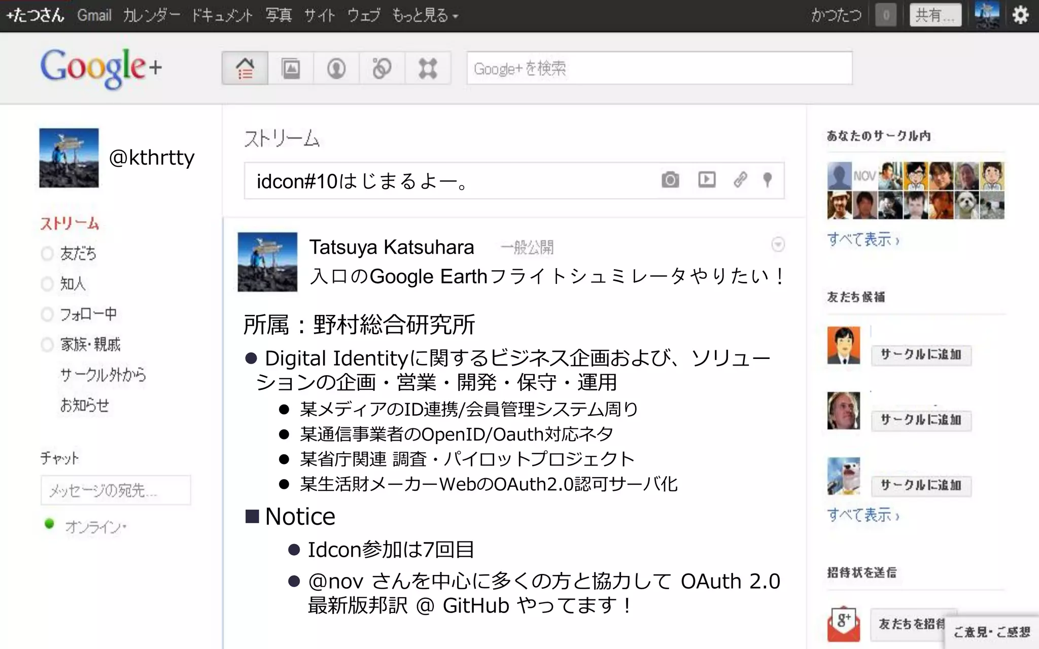1039x649 pixels.
Task: Attach a link with the chain icon
Action: (740, 179)
